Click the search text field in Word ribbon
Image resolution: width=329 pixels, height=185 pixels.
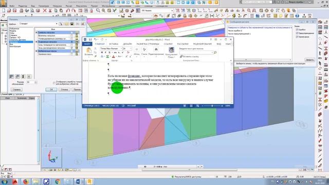click(196, 52)
